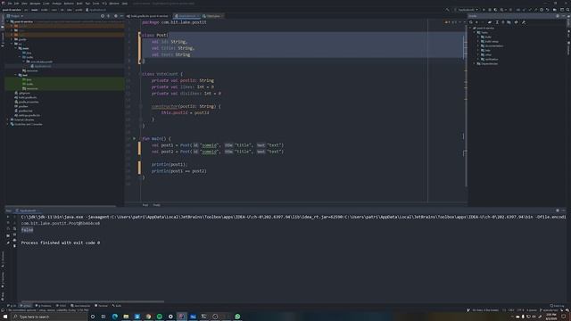
Task: Expand the Dependencies node in the Gradle panel
Action: click(x=475, y=63)
